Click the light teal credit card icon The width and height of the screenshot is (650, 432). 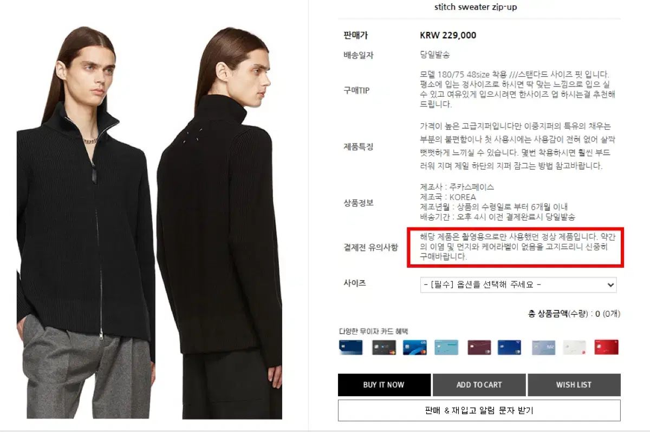(447, 347)
